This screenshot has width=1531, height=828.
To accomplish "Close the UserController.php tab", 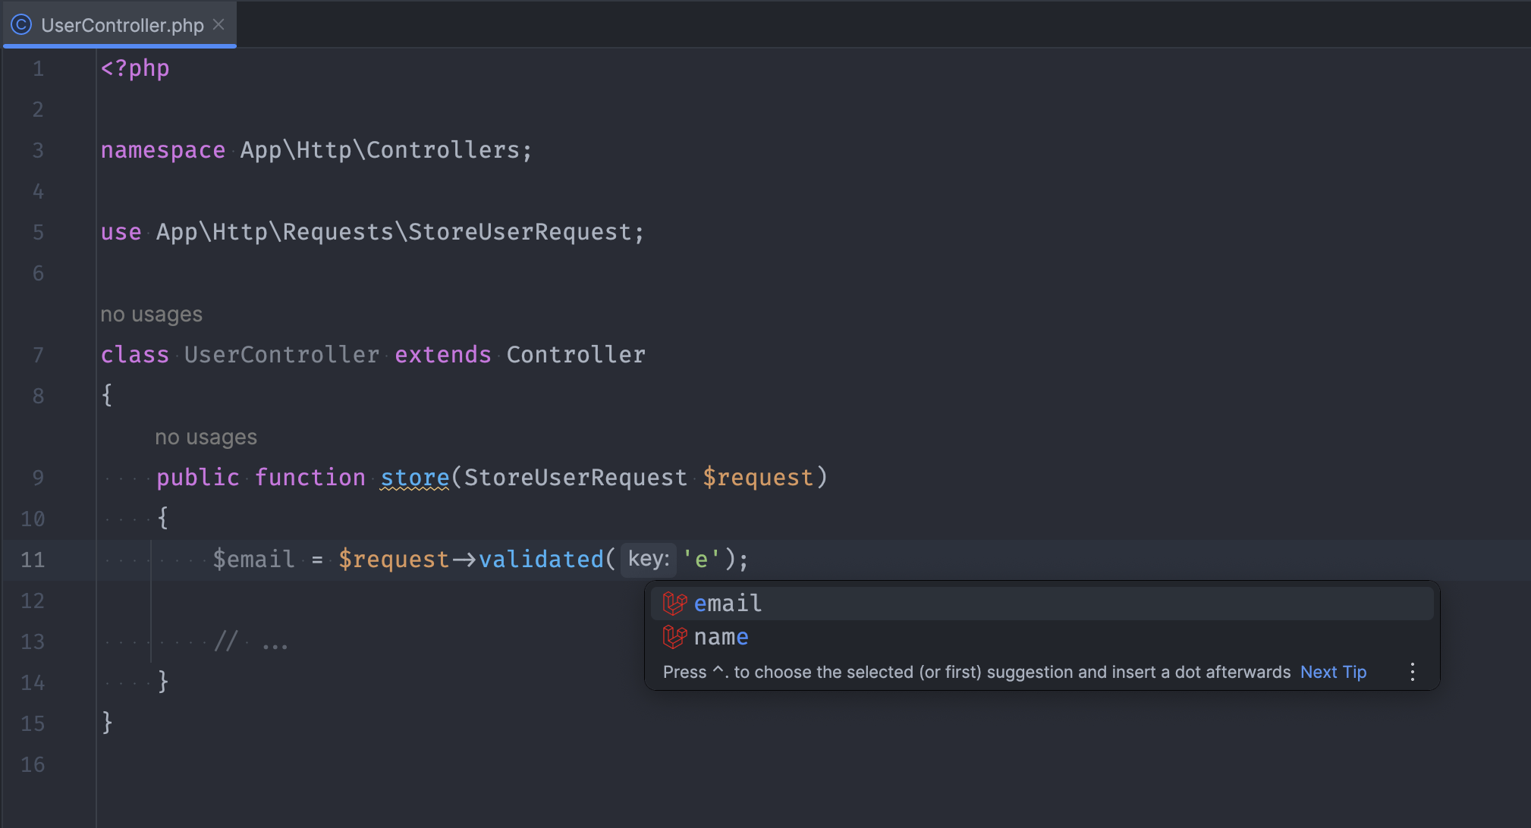I will [x=218, y=25].
